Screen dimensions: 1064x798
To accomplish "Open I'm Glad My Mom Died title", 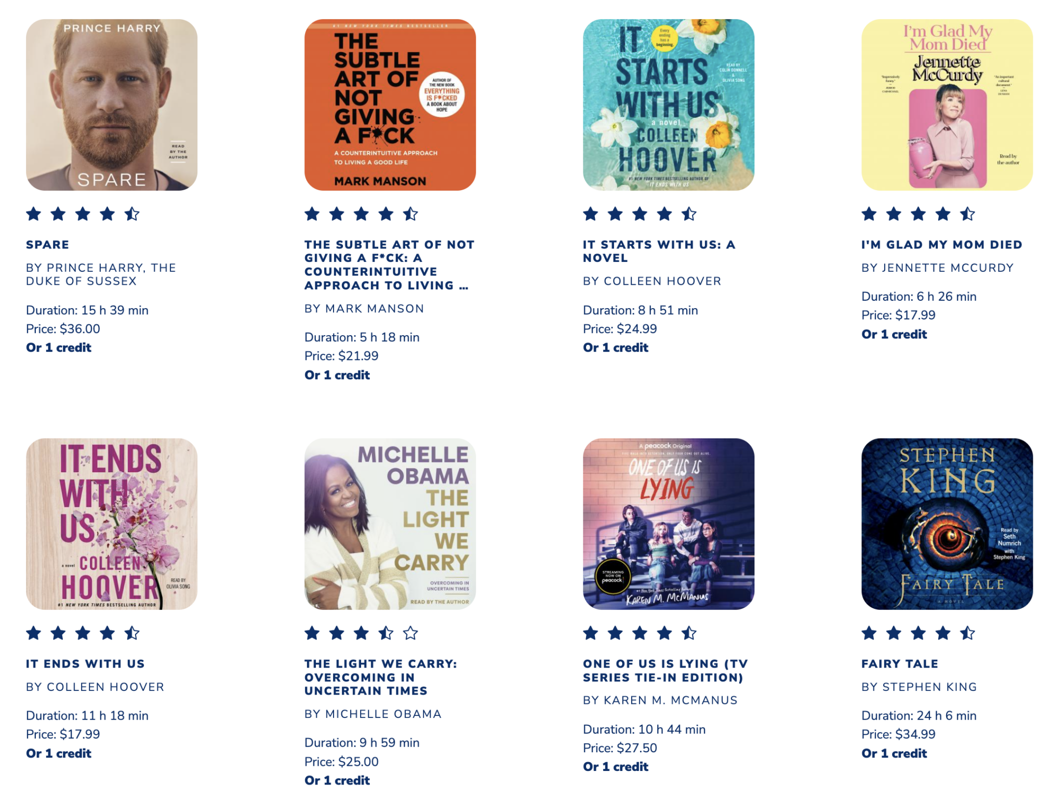I will [x=942, y=245].
